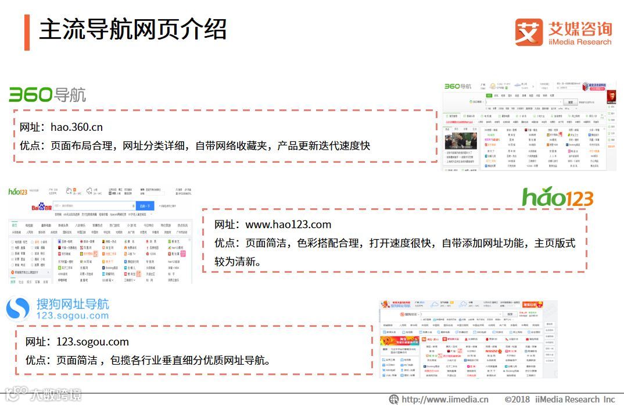Click the 搜狗网址导航 logo text

[x=73, y=304]
